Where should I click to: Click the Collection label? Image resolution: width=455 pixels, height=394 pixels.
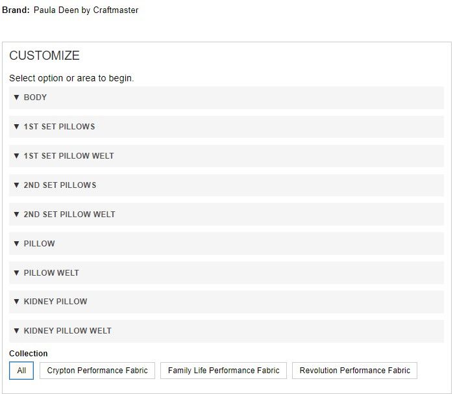[x=29, y=354]
